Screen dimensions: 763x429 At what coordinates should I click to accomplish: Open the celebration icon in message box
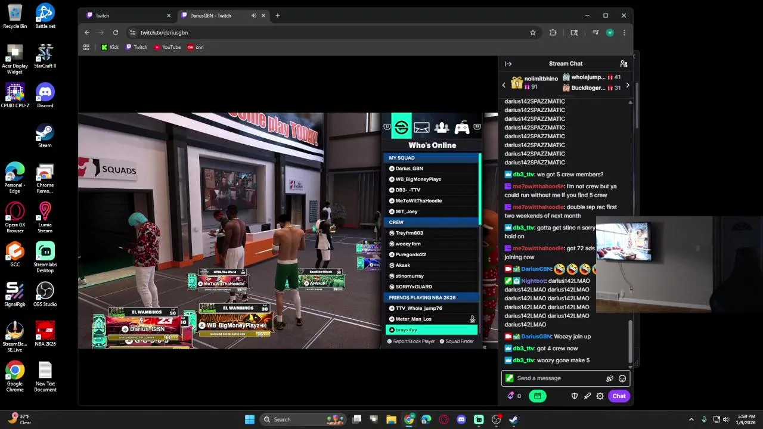click(609, 378)
